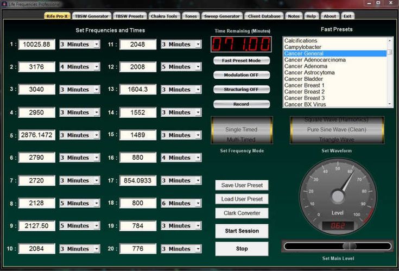Select Calcifications in Fast Presets

point(335,41)
